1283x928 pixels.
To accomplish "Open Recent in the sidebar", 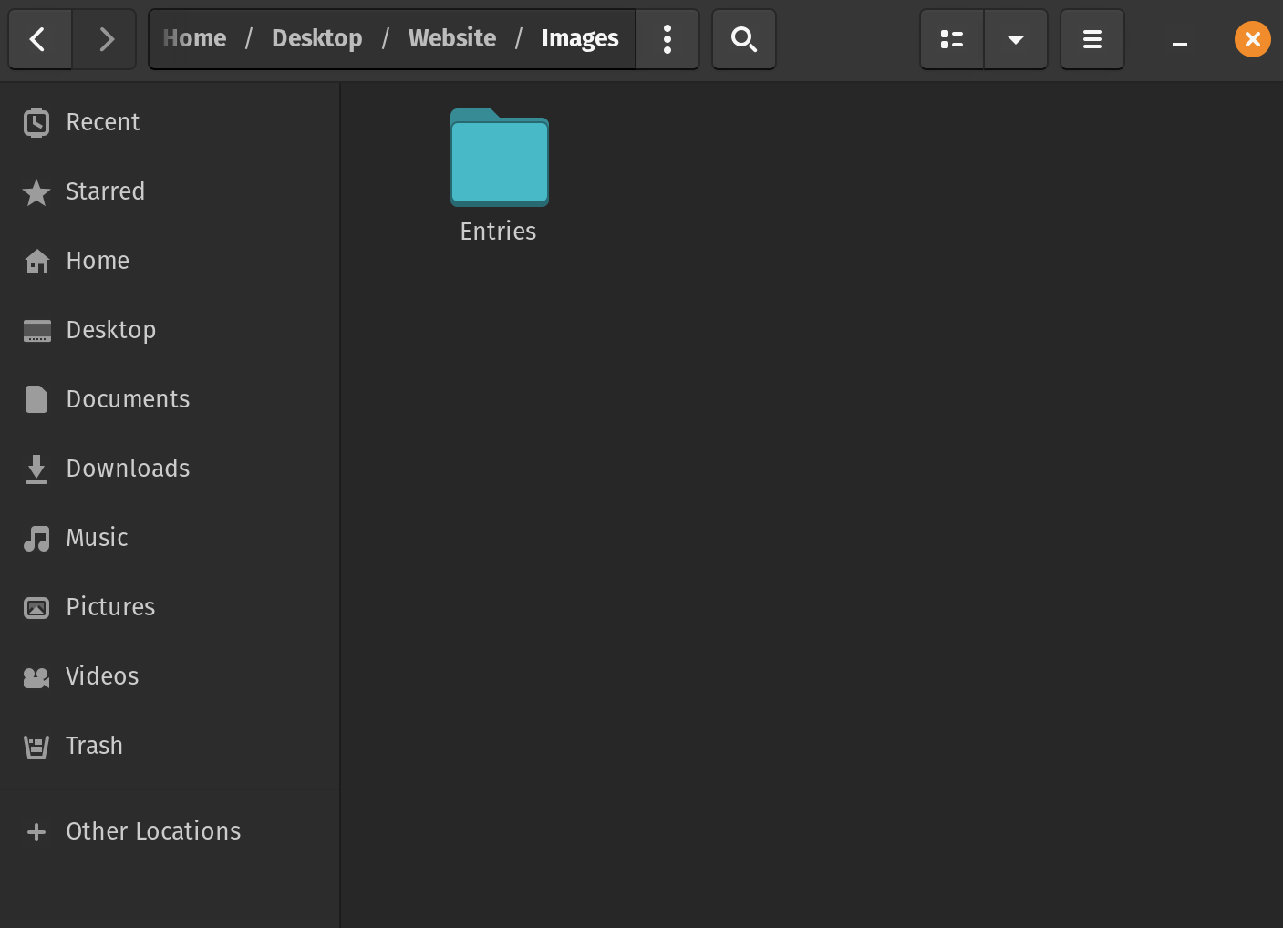I will 102,122.
